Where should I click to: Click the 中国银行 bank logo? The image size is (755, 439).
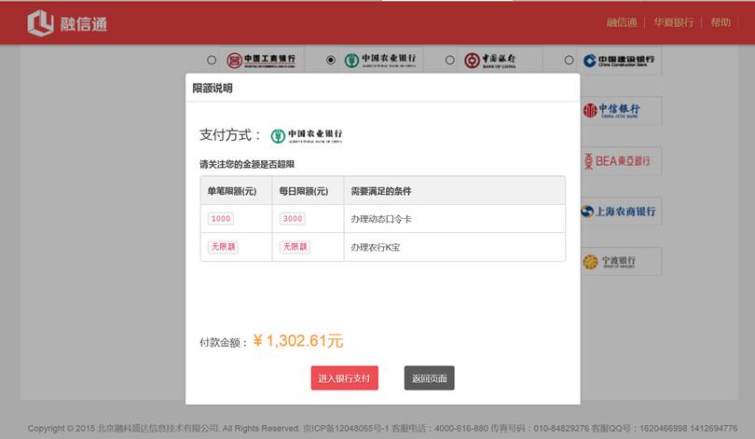[490, 61]
